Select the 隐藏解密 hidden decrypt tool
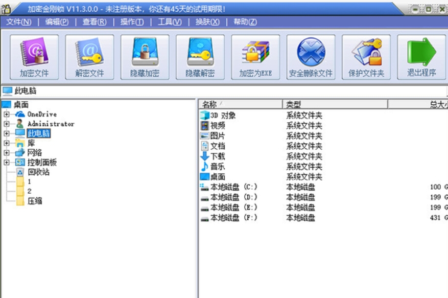 200,57
